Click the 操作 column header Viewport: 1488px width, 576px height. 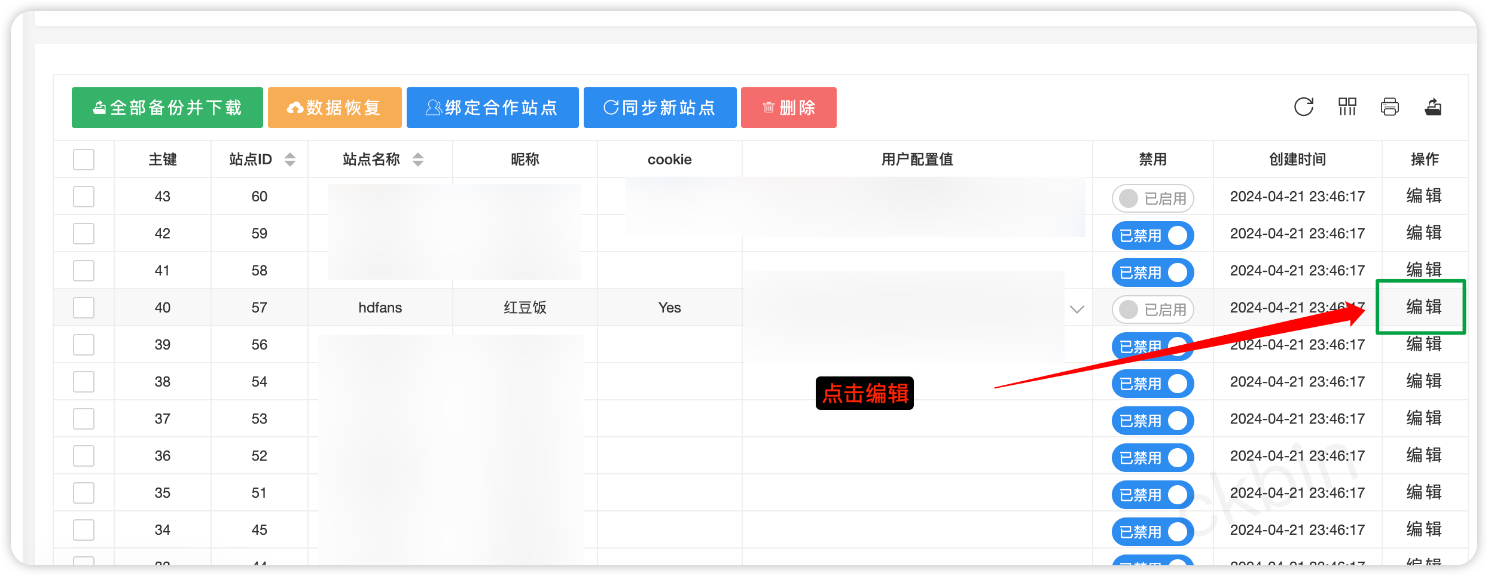click(1425, 160)
